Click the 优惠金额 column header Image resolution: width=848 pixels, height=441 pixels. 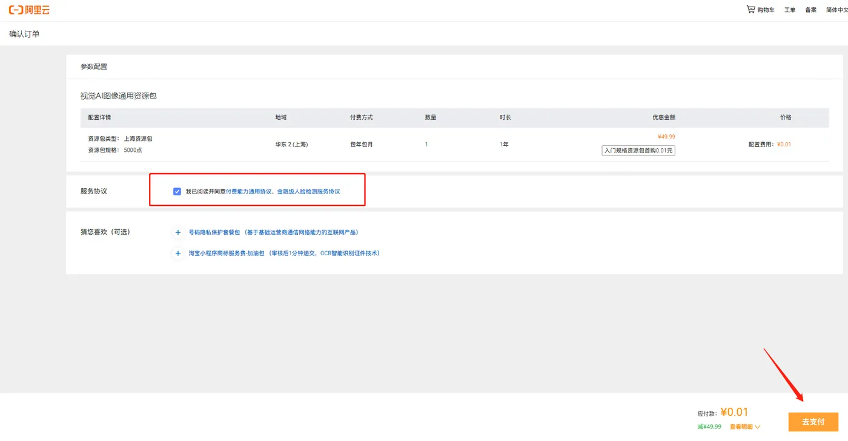tap(664, 117)
